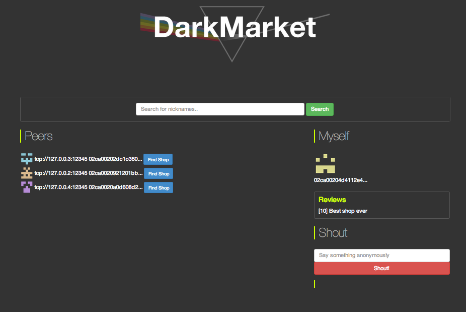Viewport: 466px width, 312px height.
Task: Open the shop of peer 127.0.0.3
Action: coord(158,159)
